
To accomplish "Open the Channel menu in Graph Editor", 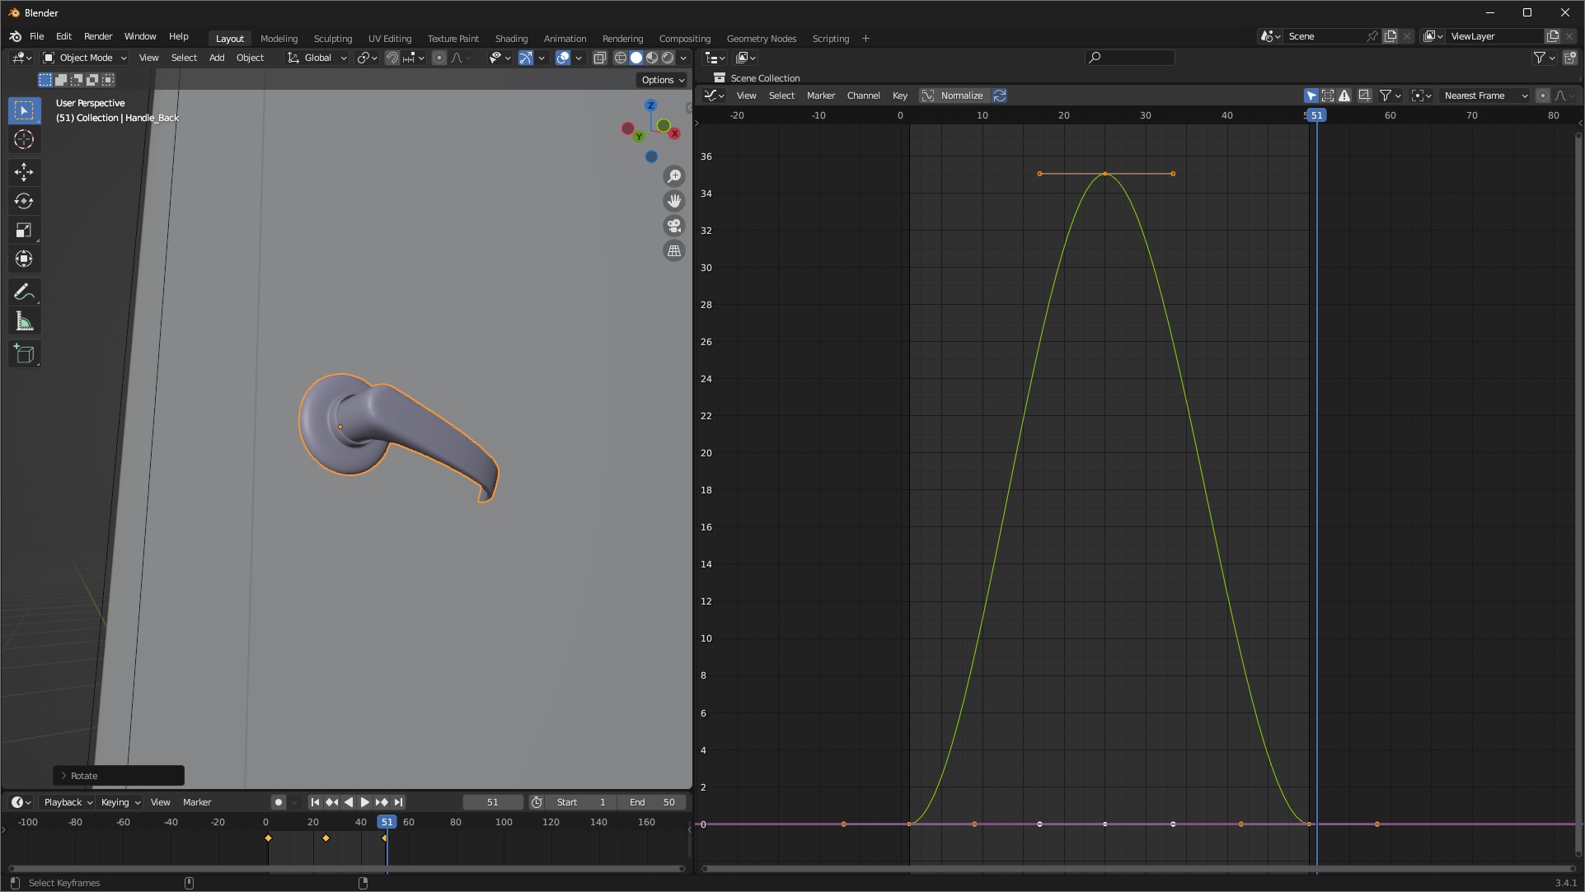I will pos(863,96).
